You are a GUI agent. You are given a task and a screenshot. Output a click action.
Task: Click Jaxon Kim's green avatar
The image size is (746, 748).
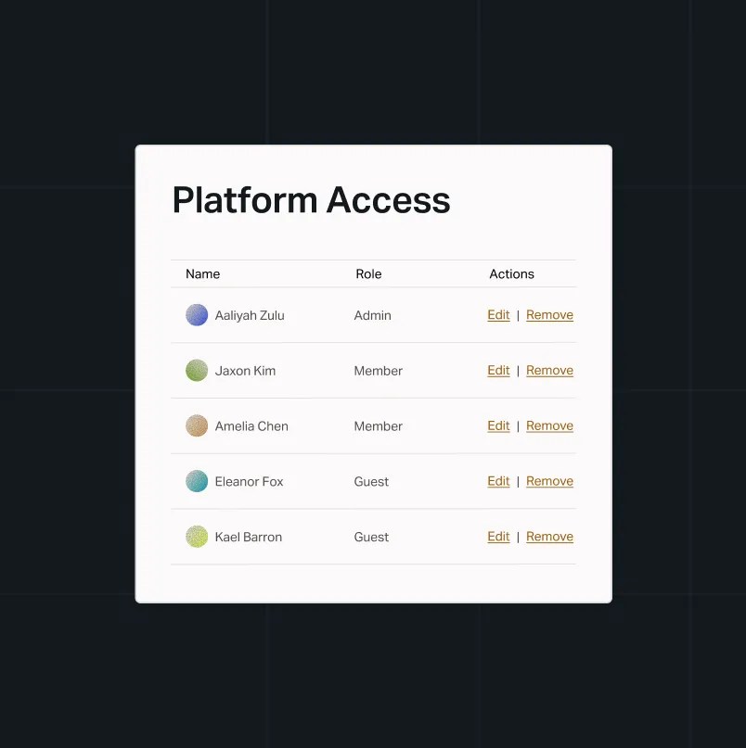point(197,370)
